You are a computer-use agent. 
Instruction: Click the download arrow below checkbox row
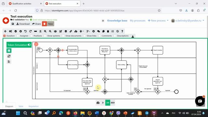pos(133,36)
